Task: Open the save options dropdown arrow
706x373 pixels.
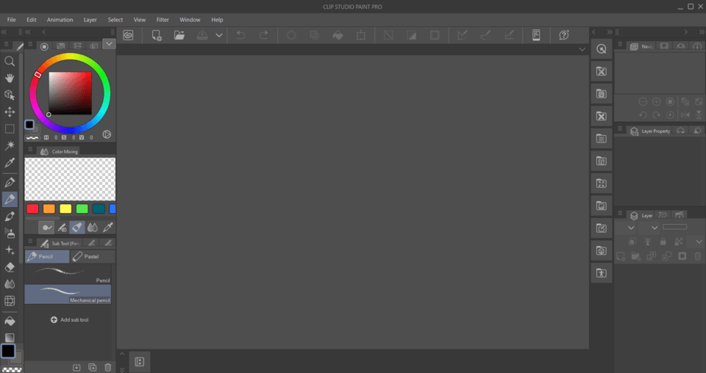Action: click(219, 35)
